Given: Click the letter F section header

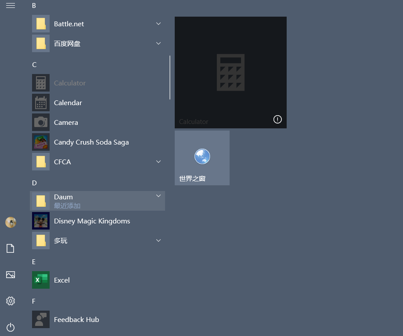Looking at the screenshot, I should [34, 301].
